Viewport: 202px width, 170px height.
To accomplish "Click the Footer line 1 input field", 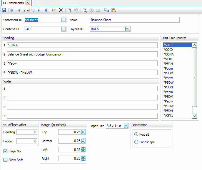I will point(82,89).
